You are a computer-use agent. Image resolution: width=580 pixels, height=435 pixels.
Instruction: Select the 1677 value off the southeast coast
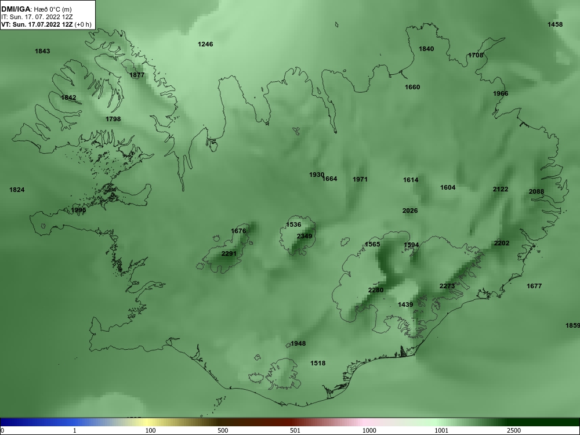pyautogui.click(x=534, y=286)
